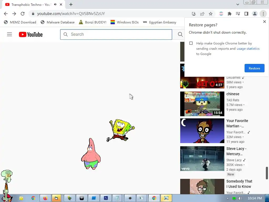This screenshot has height=202, width=269.
Task: Follow the usage statistics link
Action: pyautogui.click(x=248, y=49)
